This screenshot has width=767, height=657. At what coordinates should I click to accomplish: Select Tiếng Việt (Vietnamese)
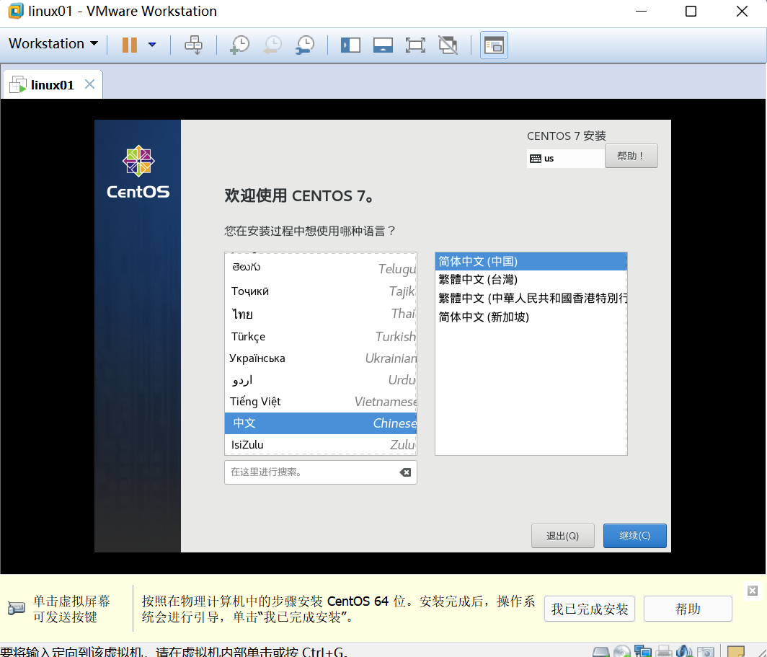click(x=321, y=402)
